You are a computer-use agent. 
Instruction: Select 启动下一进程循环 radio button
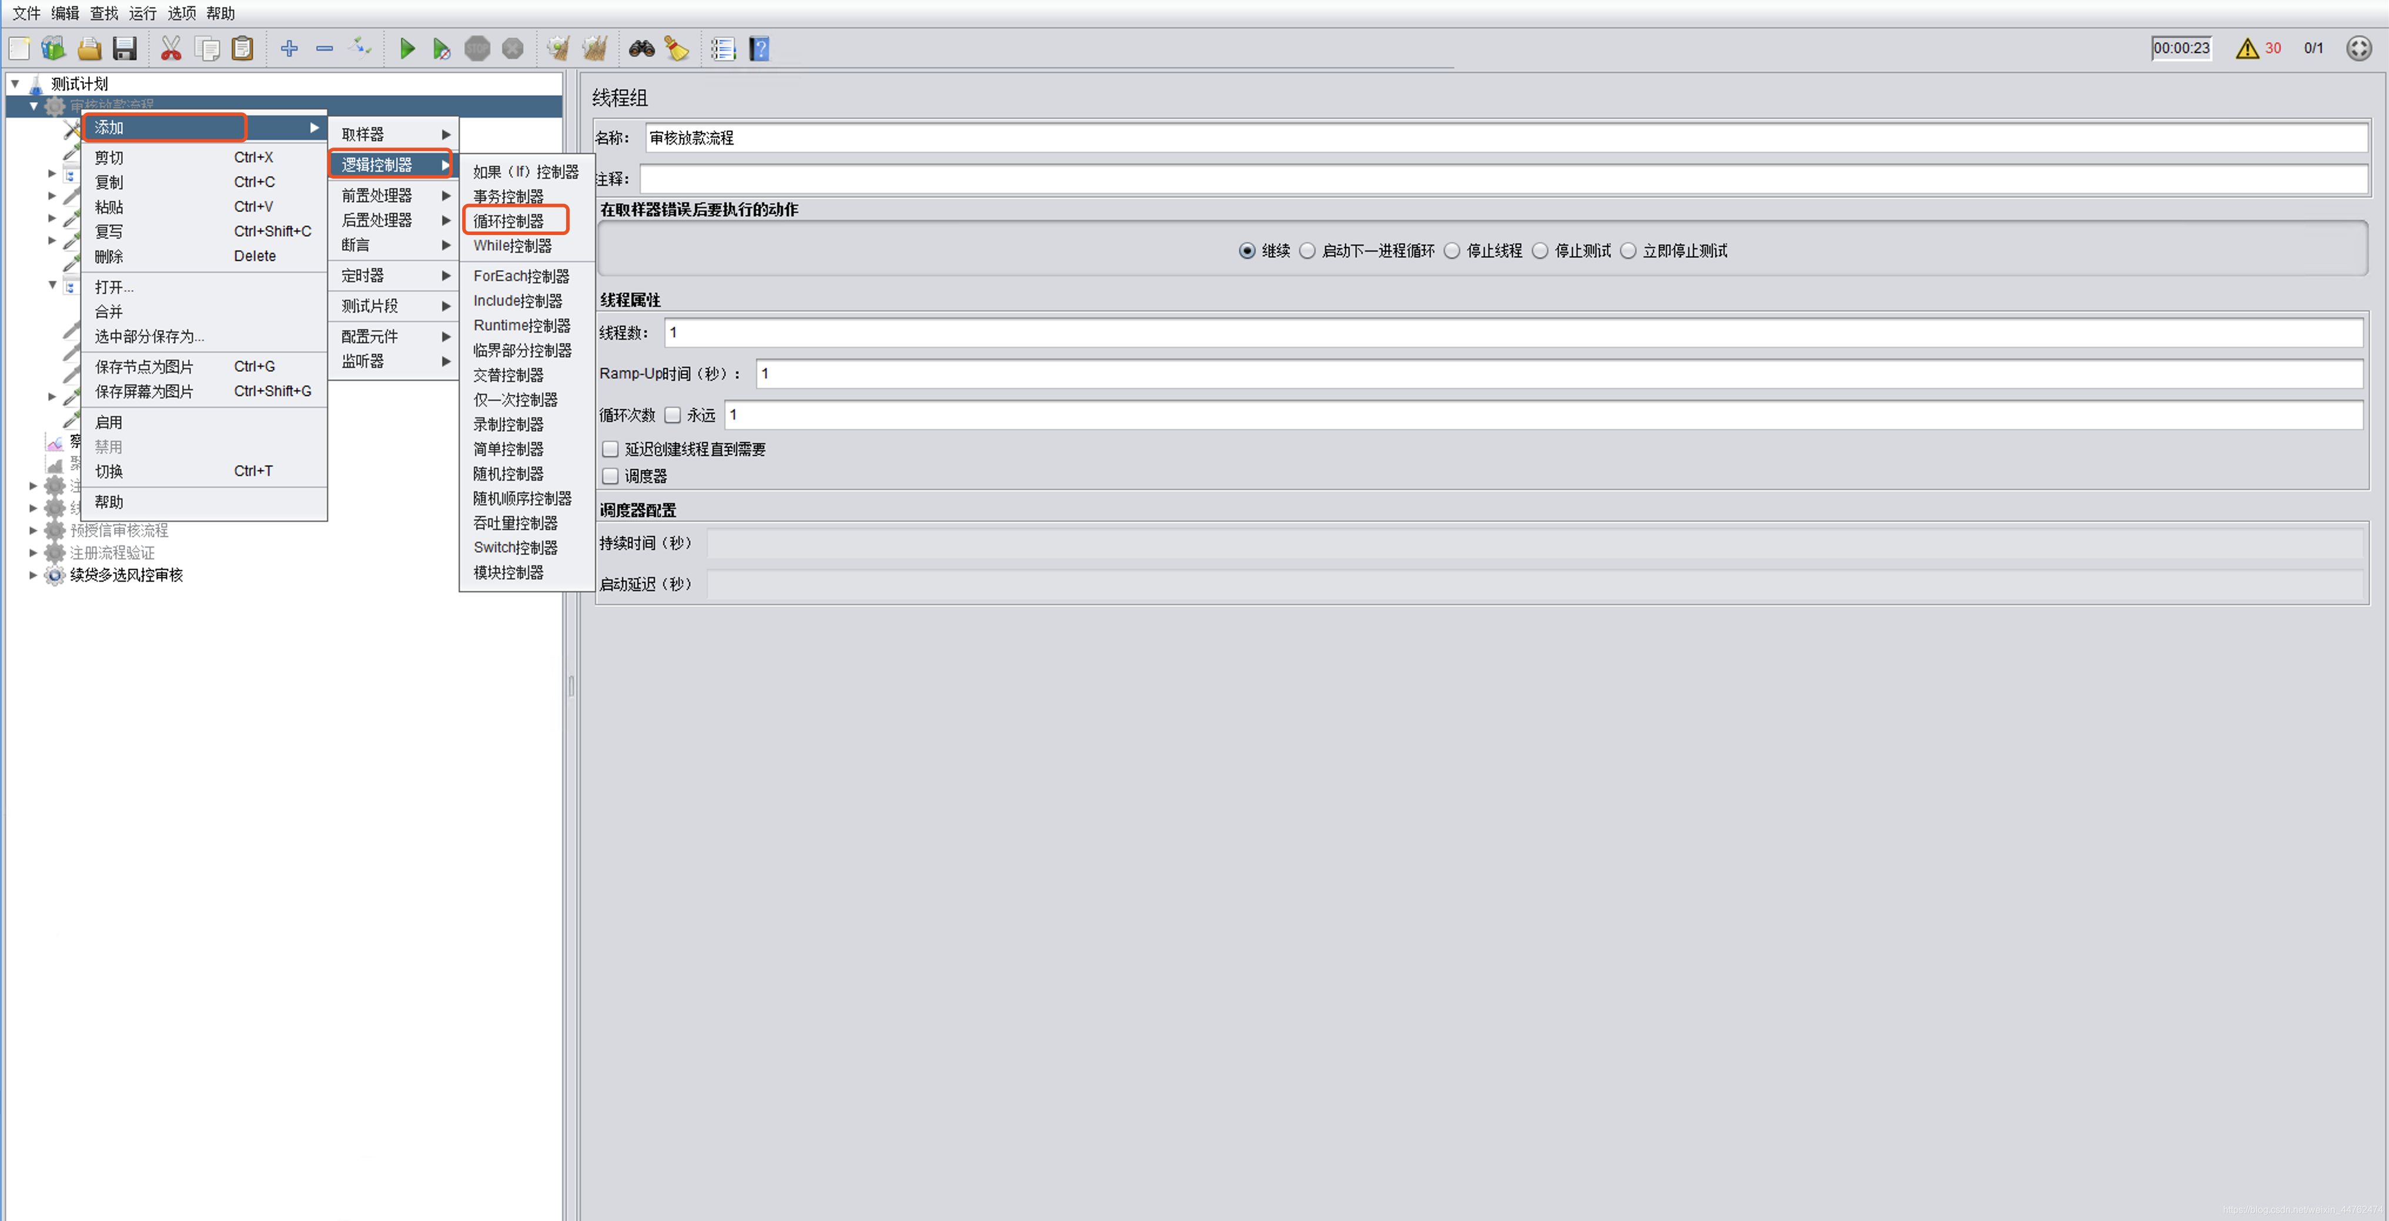click(x=1307, y=250)
